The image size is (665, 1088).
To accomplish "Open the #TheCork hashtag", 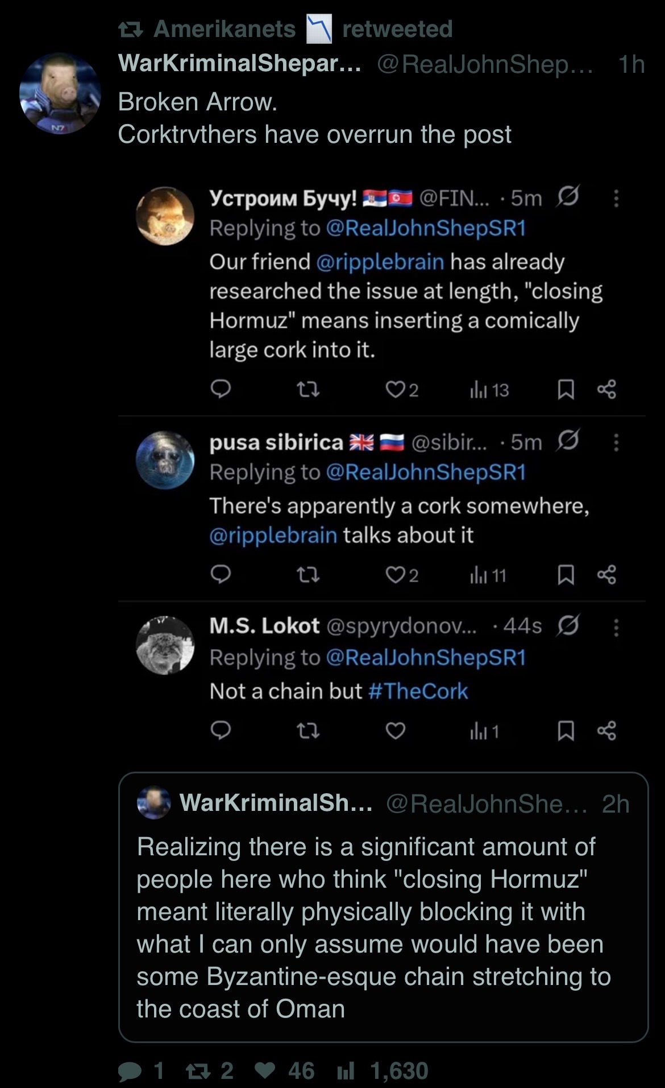I will pos(418,691).
